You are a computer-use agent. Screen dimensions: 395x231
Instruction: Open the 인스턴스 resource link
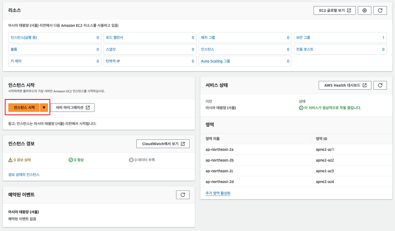tap(207, 49)
